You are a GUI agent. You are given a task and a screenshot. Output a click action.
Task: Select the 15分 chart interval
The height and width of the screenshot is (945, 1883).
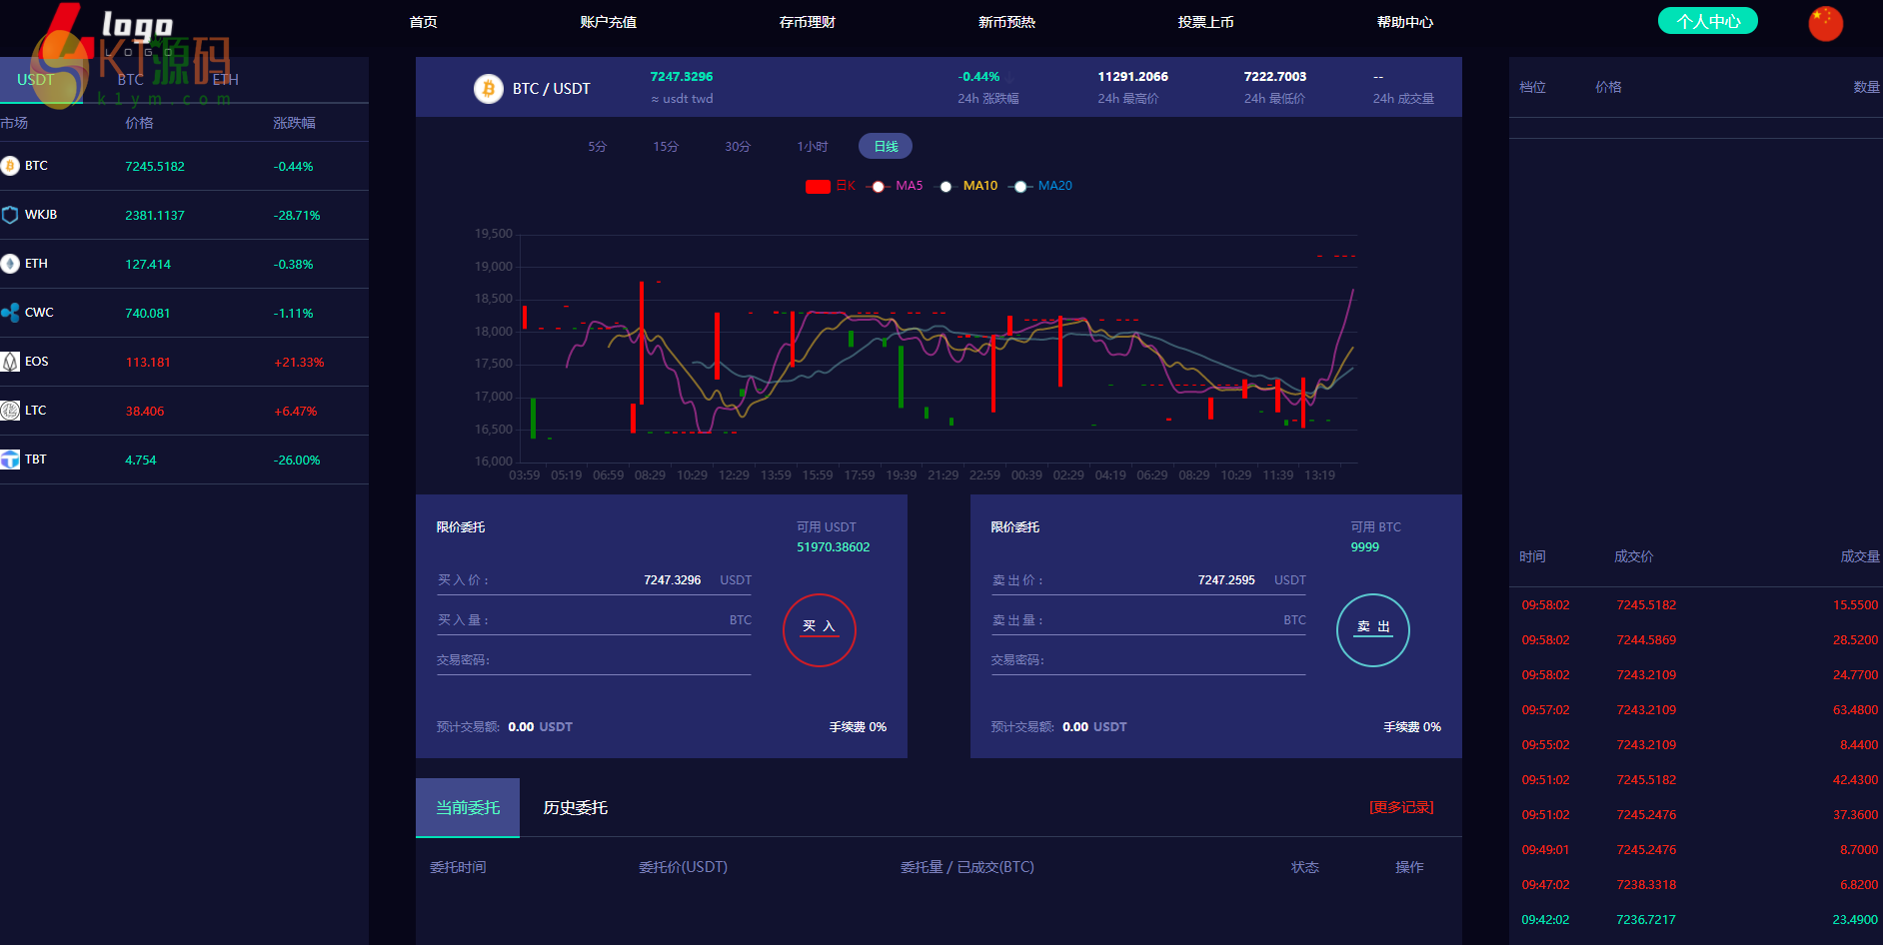tap(666, 147)
